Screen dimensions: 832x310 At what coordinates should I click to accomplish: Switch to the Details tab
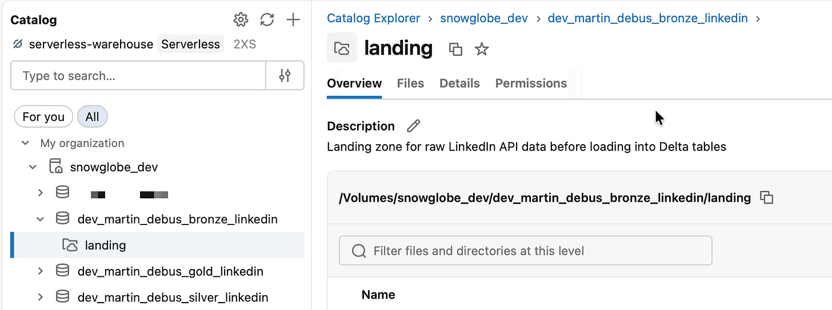[459, 83]
